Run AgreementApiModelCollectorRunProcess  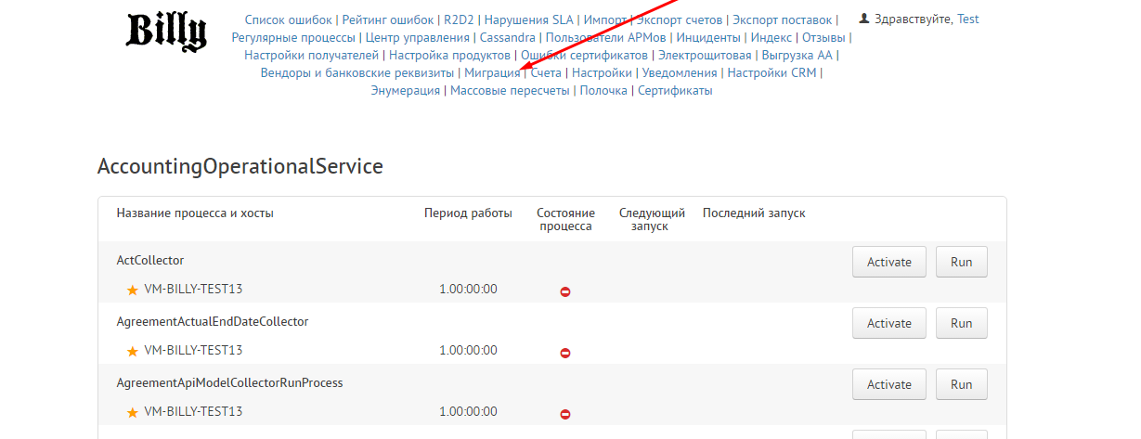(961, 384)
